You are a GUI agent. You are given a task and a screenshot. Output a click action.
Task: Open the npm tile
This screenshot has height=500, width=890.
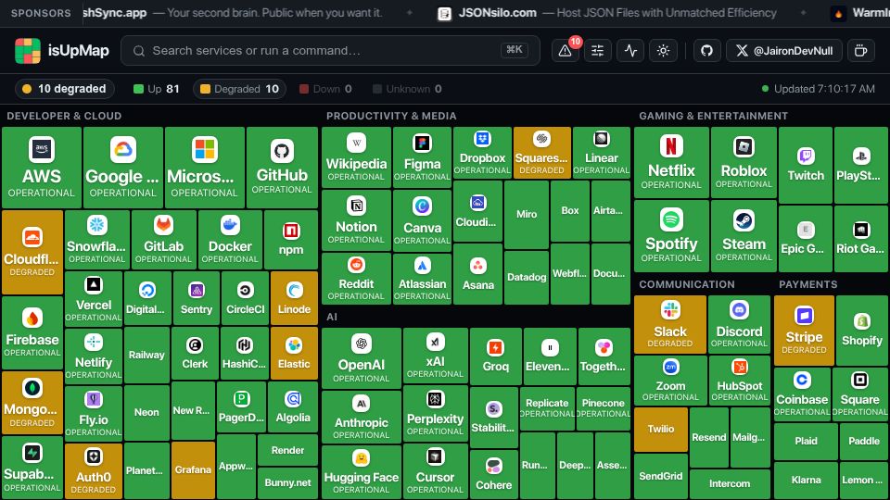click(x=291, y=240)
